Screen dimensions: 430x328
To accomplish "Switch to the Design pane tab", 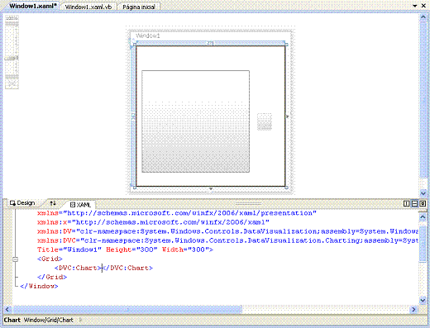I will [22, 203].
